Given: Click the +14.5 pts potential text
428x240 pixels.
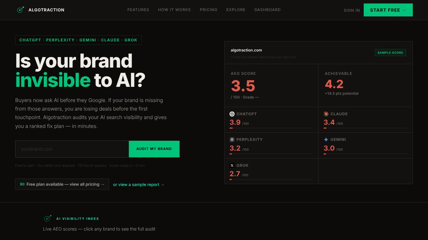Looking at the screenshot, I should tap(342, 93).
